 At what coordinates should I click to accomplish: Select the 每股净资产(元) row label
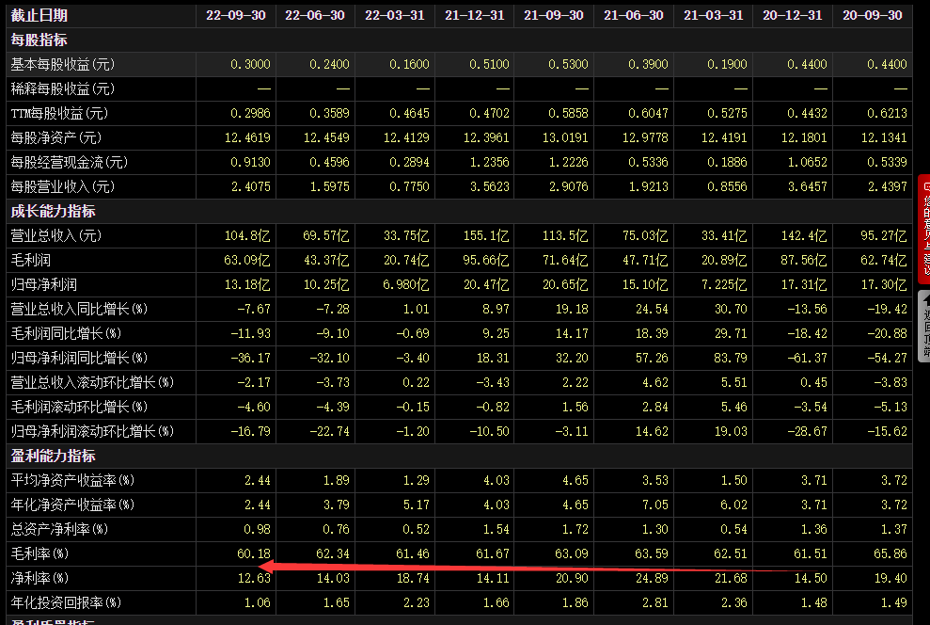point(56,137)
